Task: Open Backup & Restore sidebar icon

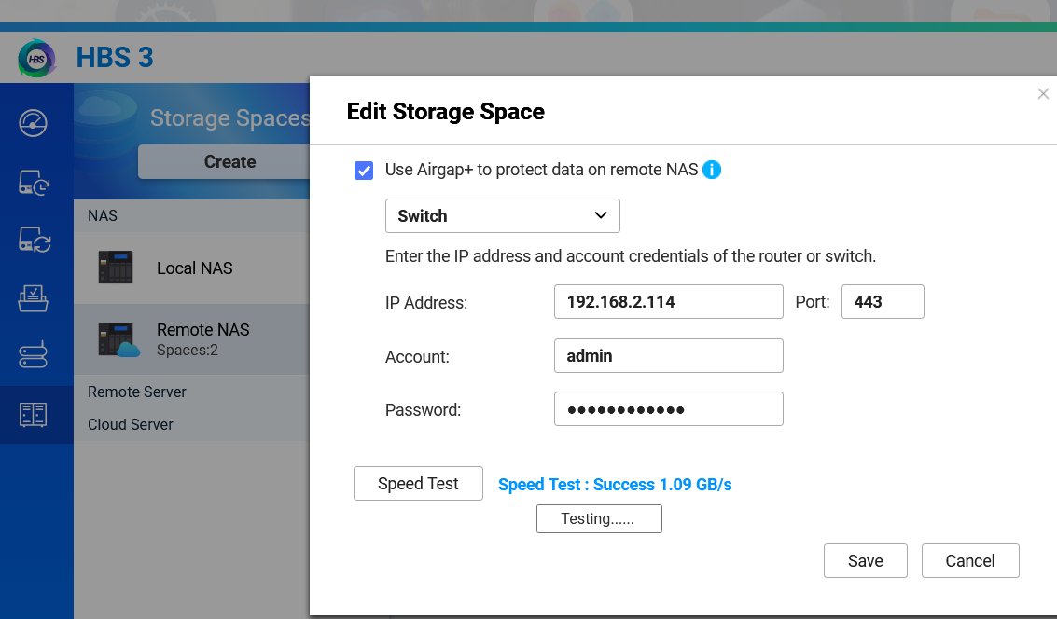Action: pos(34,183)
